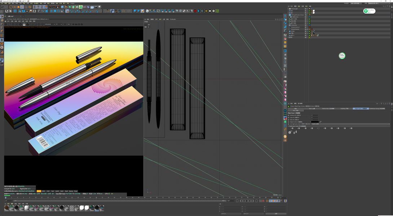Viewport: 393px width, 216px height.
Task: Click the first material sphere thumbnail
Action: click(x=6, y=208)
